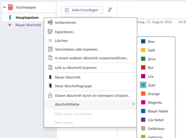Expand the Abschnittsfarbe submenu arrow

click(x=133, y=104)
